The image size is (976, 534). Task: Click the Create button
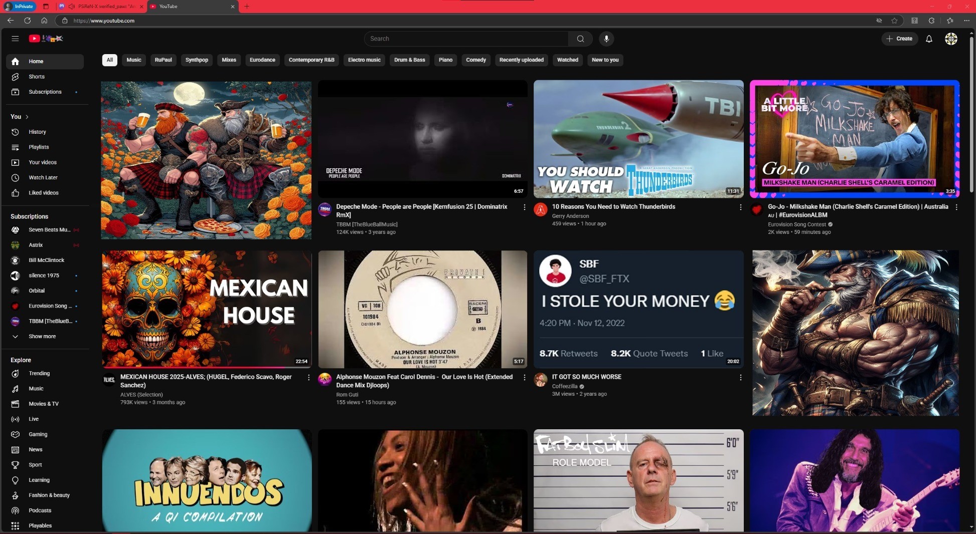[899, 39]
